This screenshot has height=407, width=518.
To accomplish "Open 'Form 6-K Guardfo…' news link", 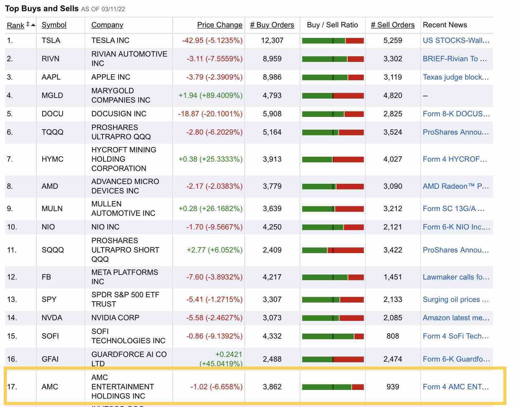I will (x=456, y=359).
